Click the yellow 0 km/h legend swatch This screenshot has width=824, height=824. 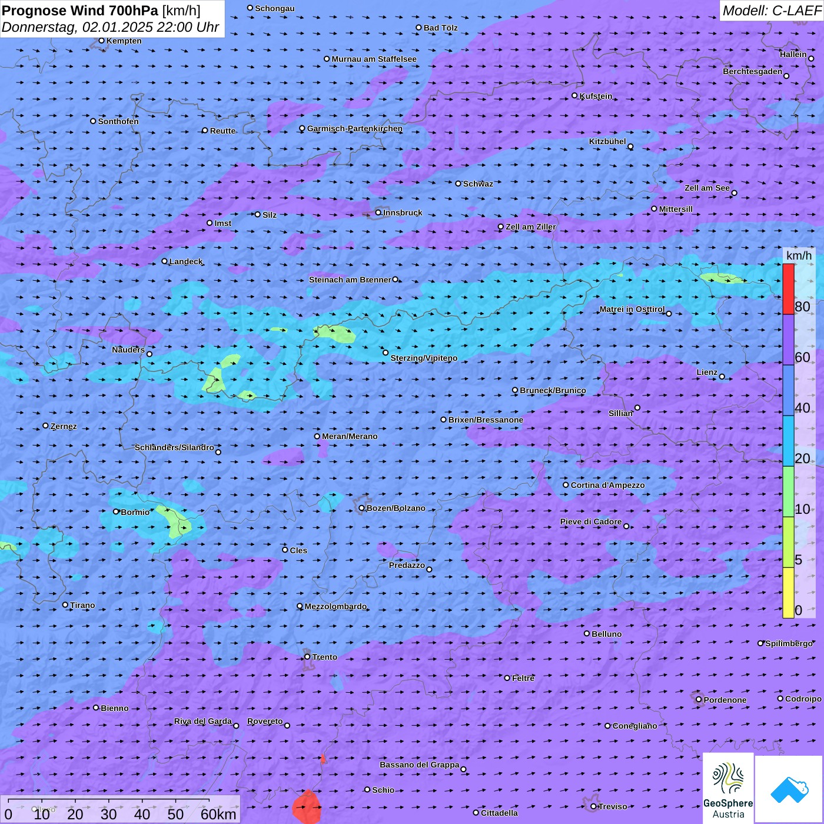click(788, 593)
